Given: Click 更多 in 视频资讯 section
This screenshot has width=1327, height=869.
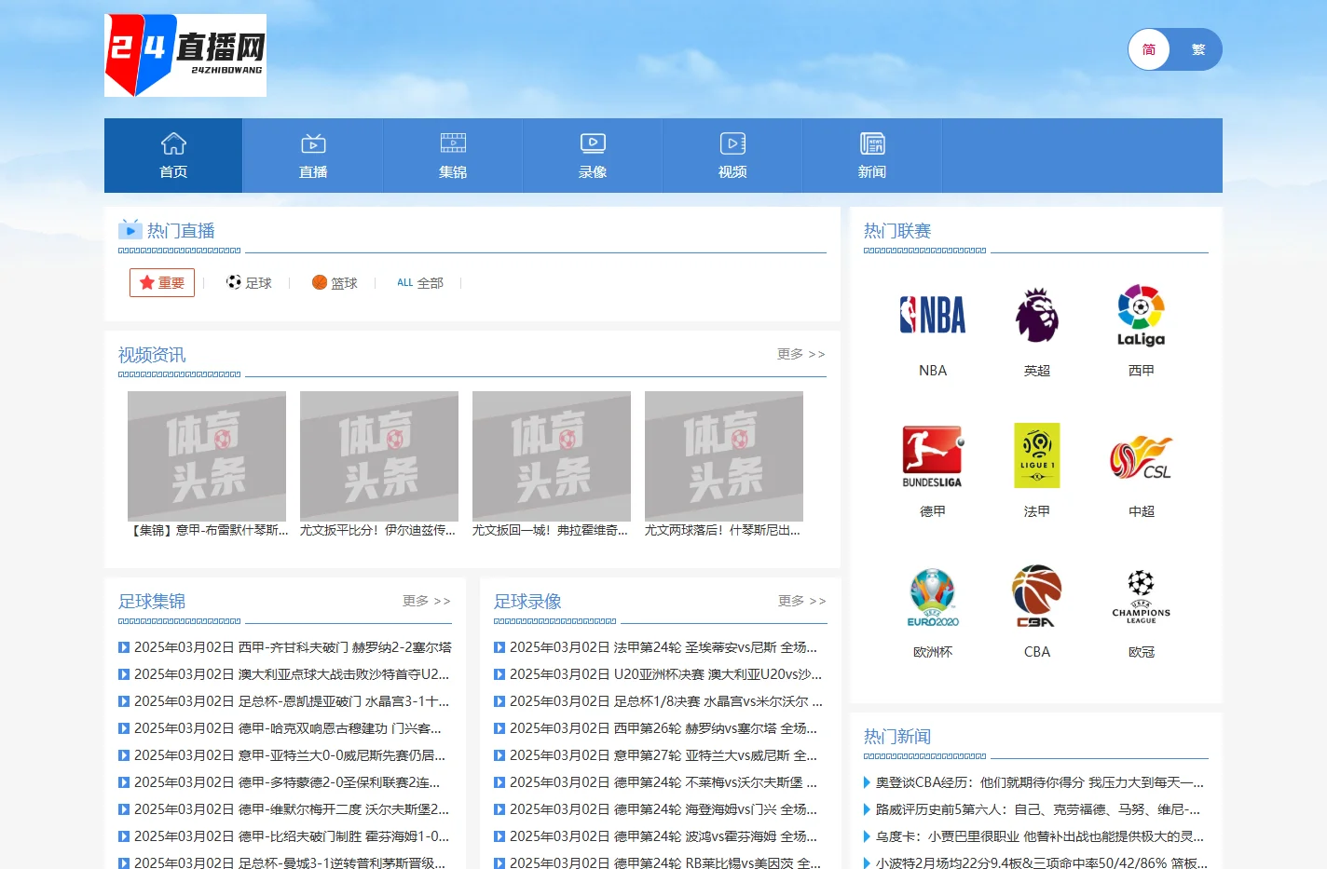Looking at the screenshot, I should point(801,354).
